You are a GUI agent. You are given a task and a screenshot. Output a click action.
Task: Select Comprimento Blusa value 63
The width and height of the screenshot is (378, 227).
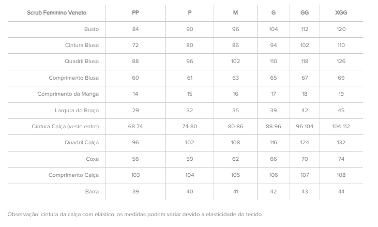click(235, 78)
